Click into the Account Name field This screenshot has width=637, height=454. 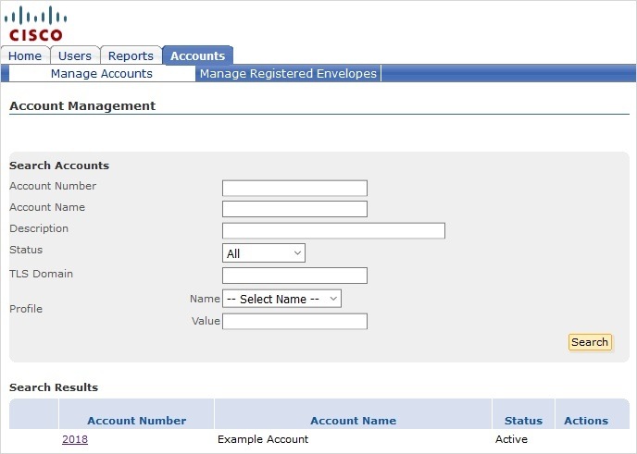(294, 209)
